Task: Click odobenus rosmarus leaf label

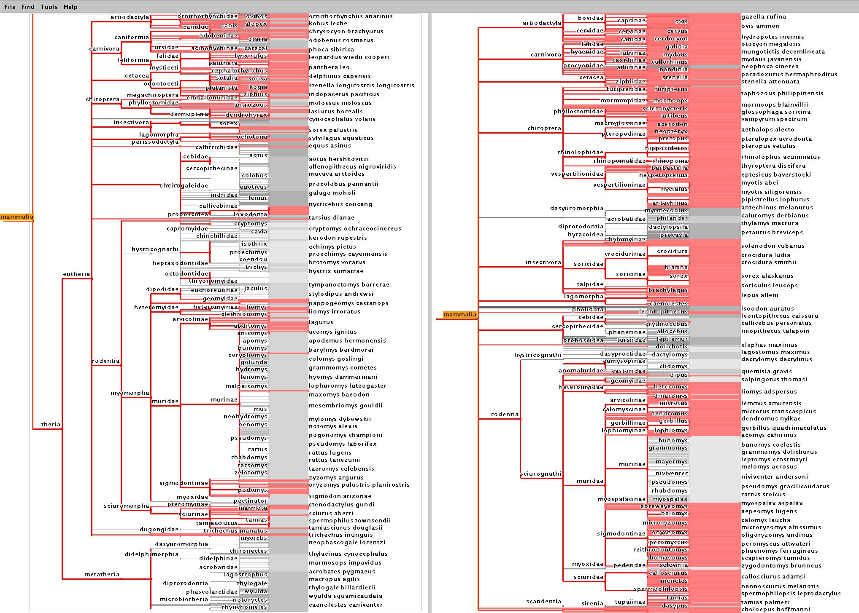Action: click(341, 40)
